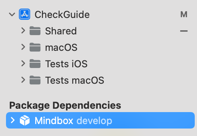Click the develop branch text on Mindbox
The width and height of the screenshot is (197, 136).
(94, 121)
